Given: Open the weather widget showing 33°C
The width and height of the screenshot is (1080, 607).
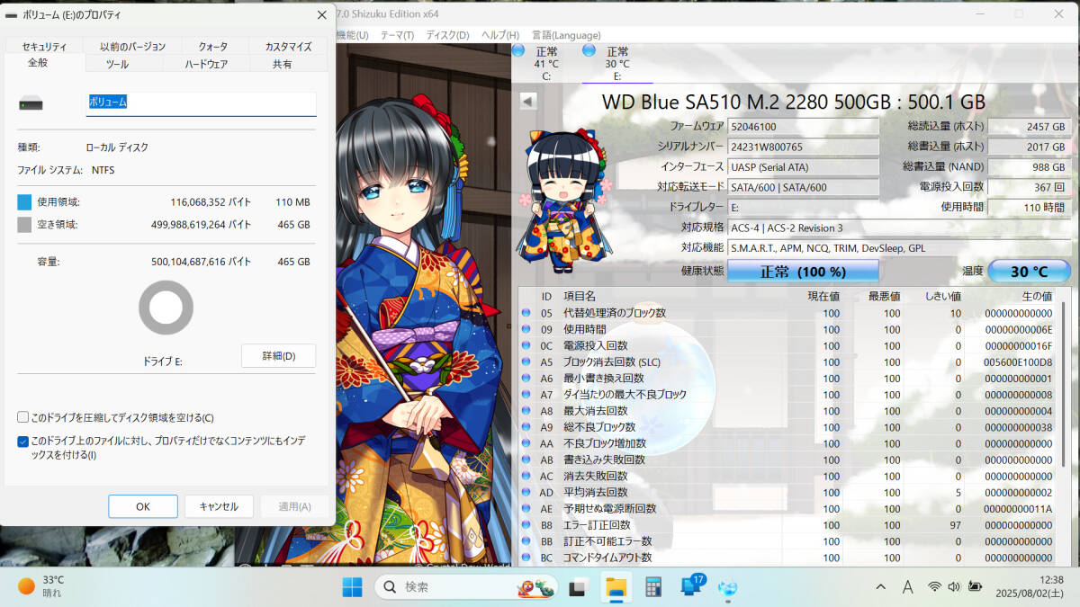Looking at the screenshot, I should coord(41,586).
